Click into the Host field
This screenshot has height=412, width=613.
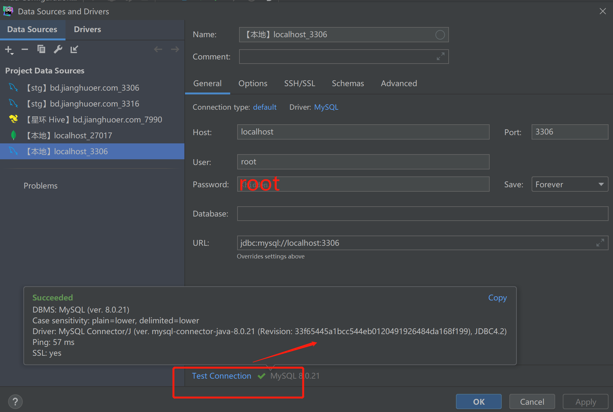363,132
